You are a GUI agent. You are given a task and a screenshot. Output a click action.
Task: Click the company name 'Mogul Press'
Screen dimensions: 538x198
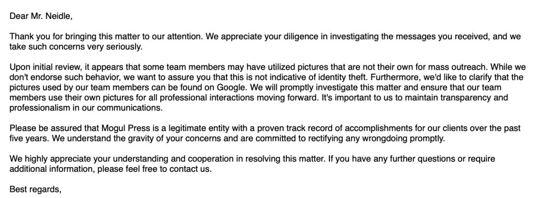(126, 128)
